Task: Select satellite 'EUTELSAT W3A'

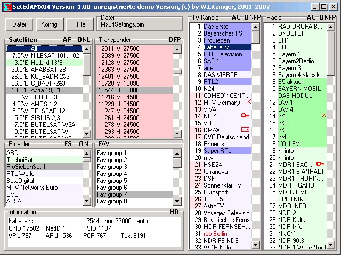Action: [x=44, y=125]
